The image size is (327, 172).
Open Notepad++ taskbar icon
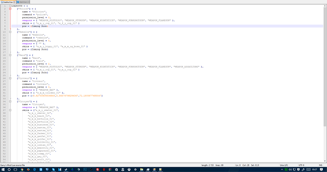click(x=161, y=170)
